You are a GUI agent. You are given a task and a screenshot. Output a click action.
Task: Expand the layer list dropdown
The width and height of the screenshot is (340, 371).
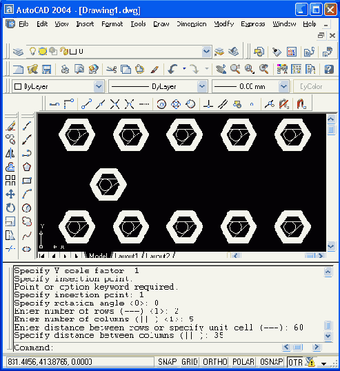coord(207,51)
